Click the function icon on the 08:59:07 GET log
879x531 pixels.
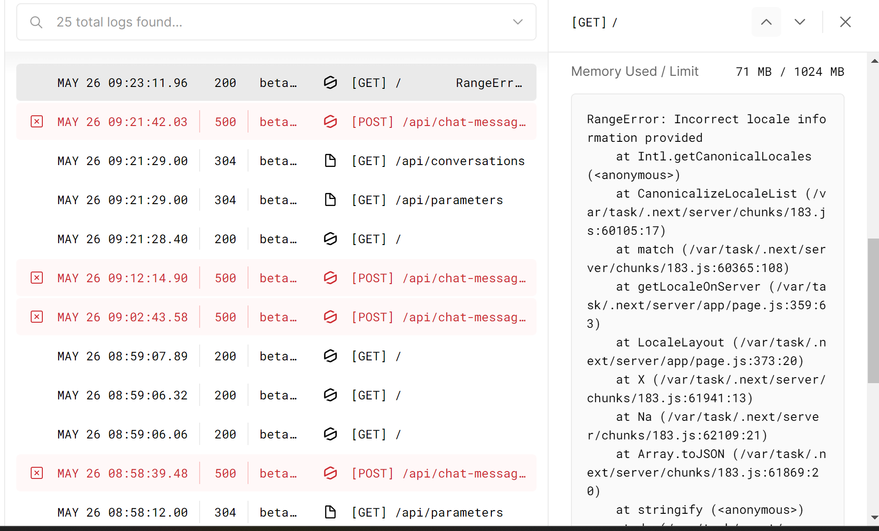tap(330, 356)
